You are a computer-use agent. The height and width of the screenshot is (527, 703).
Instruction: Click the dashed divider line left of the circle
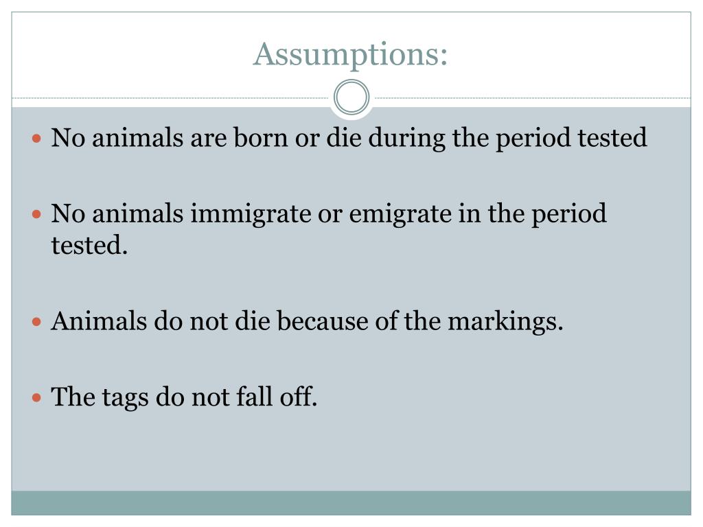(172, 97)
